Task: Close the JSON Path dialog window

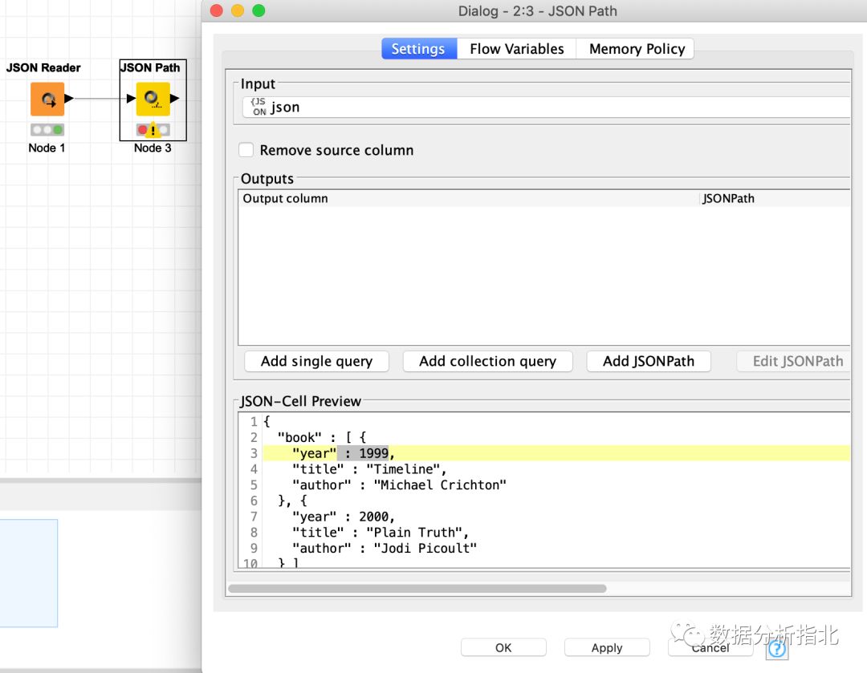Action: point(217,10)
